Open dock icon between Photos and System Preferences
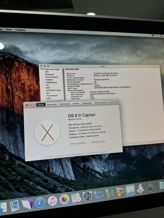This screenshot has height=218, width=164. 76,198
